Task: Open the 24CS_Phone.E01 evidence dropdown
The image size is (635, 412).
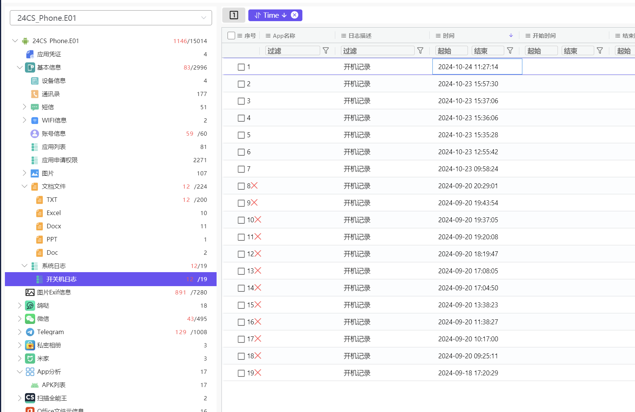Action: click(x=111, y=18)
